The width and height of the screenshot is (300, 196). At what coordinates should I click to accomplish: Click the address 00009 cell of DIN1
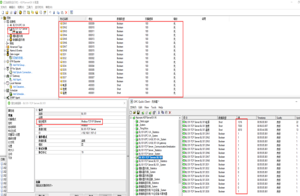pos(92,23)
